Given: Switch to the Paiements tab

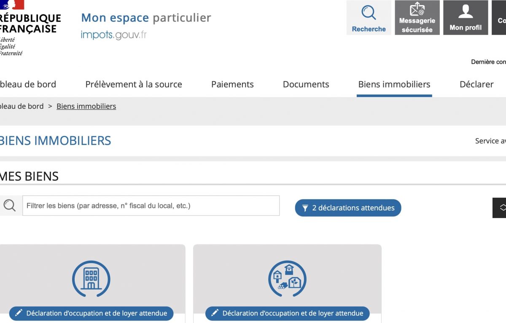Looking at the screenshot, I should (x=232, y=84).
